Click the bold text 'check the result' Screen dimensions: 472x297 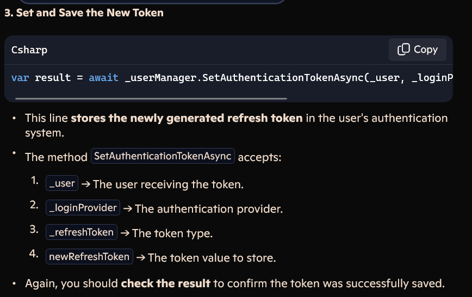click(165, 283)
